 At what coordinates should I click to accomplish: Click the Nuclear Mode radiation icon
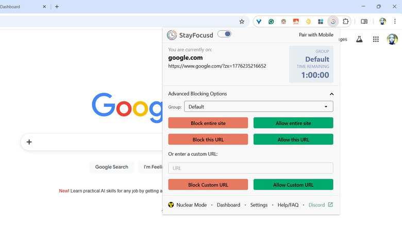171,205
